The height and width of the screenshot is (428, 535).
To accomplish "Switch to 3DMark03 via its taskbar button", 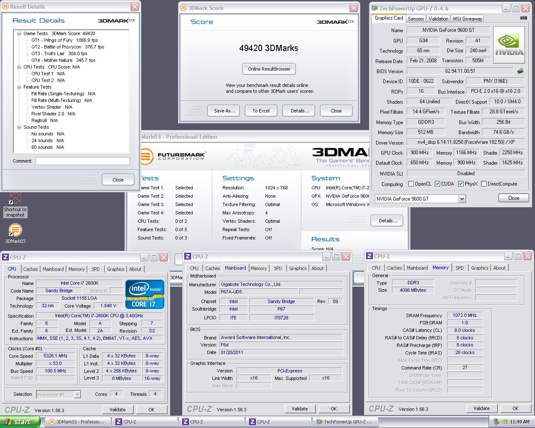I will (x=78, y=422).
